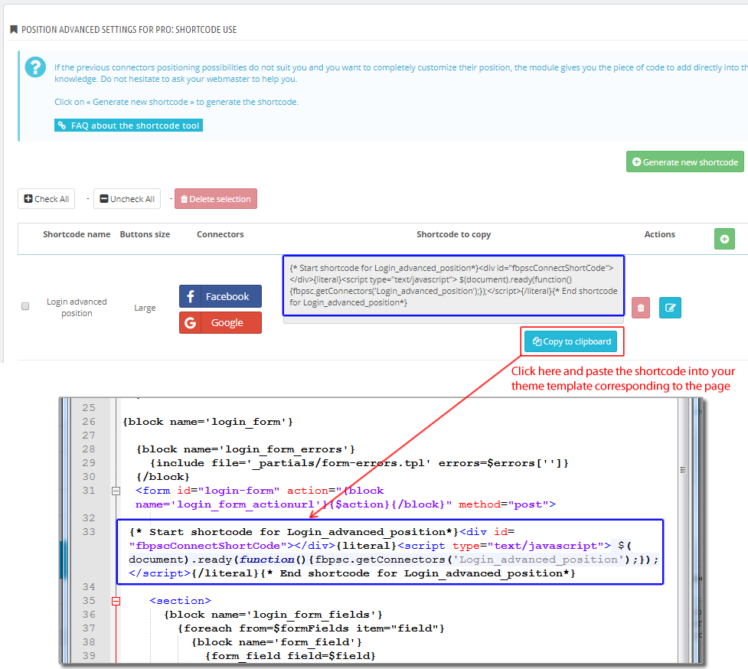Click the Uncheck All button

pos(127,199)
